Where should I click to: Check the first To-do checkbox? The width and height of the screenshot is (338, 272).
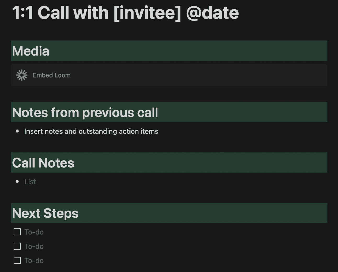click(17, 232)
